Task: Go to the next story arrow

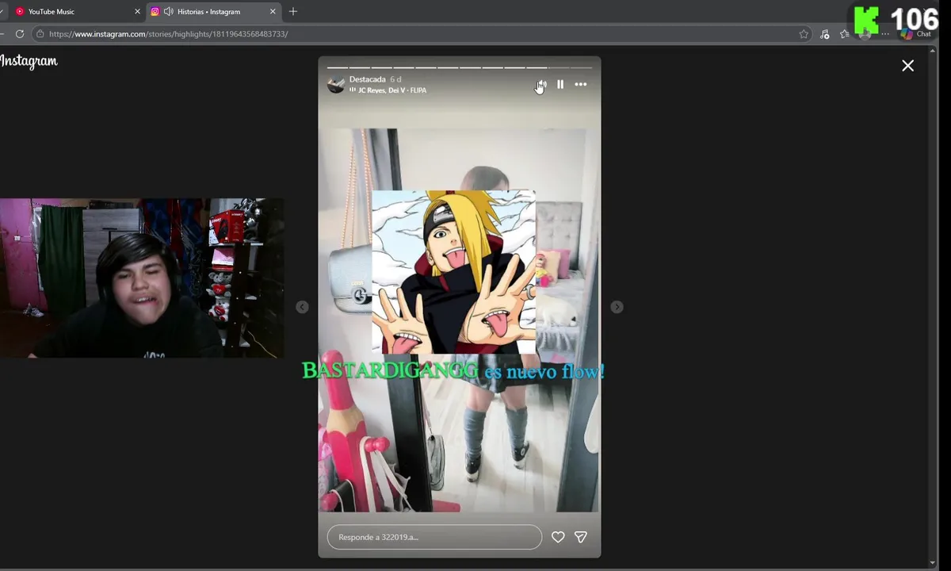Action: (617, 307)
